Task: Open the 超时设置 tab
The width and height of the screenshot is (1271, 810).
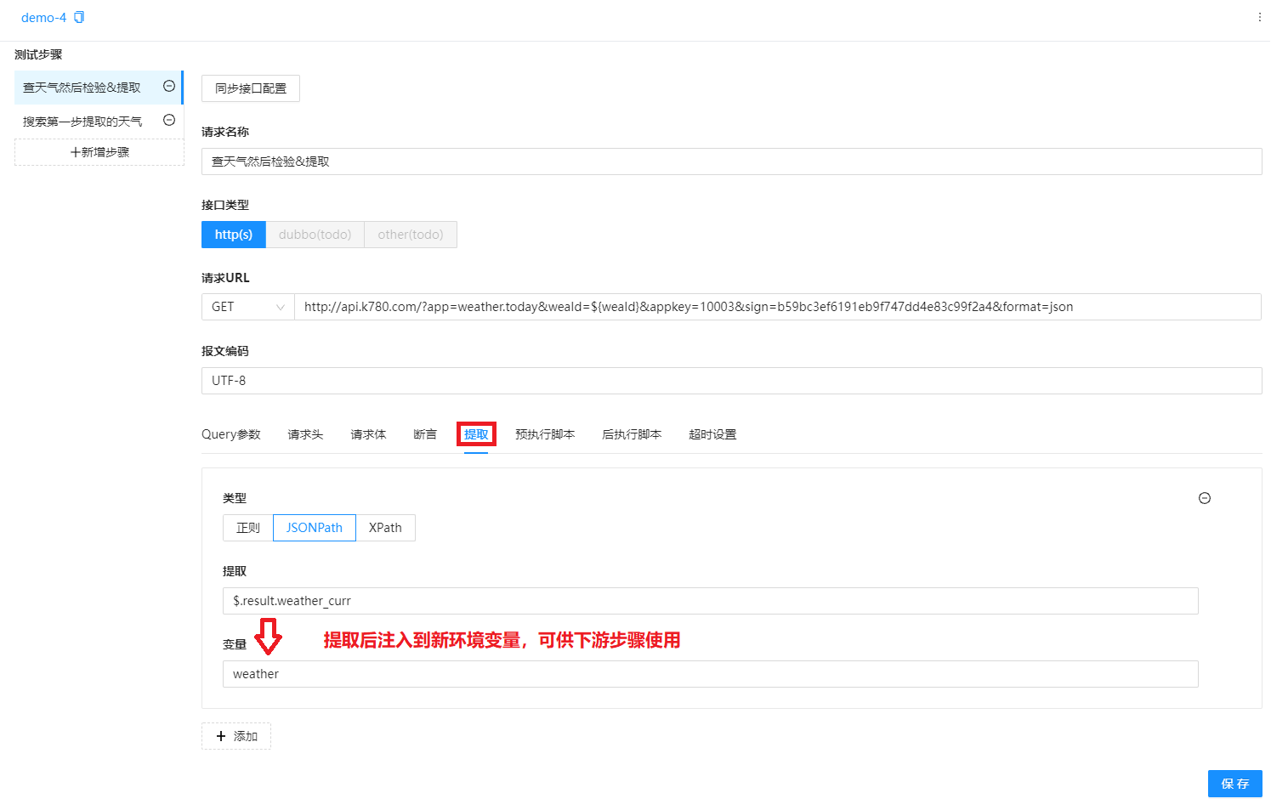Action: tap(712, 434)
